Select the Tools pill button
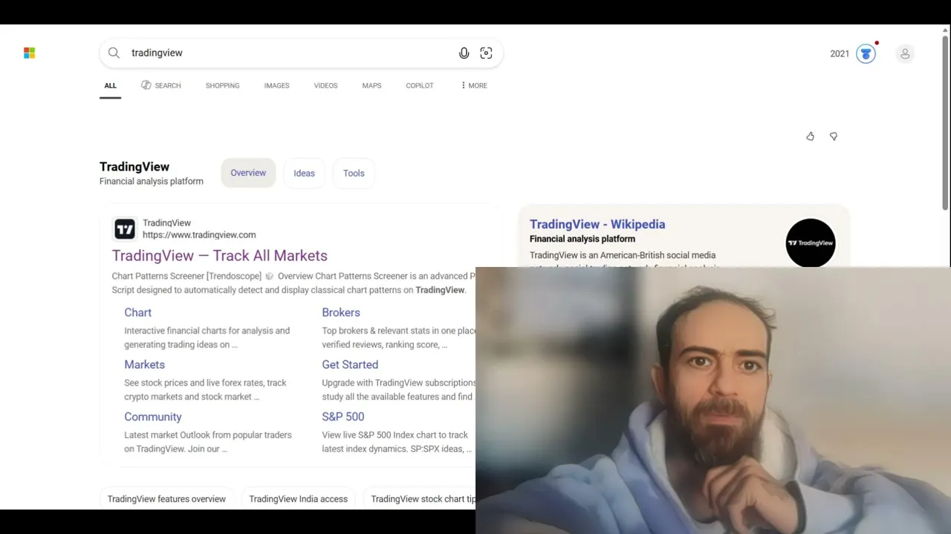The width and height of the screenshot is (951, 534). coord(354,173)
